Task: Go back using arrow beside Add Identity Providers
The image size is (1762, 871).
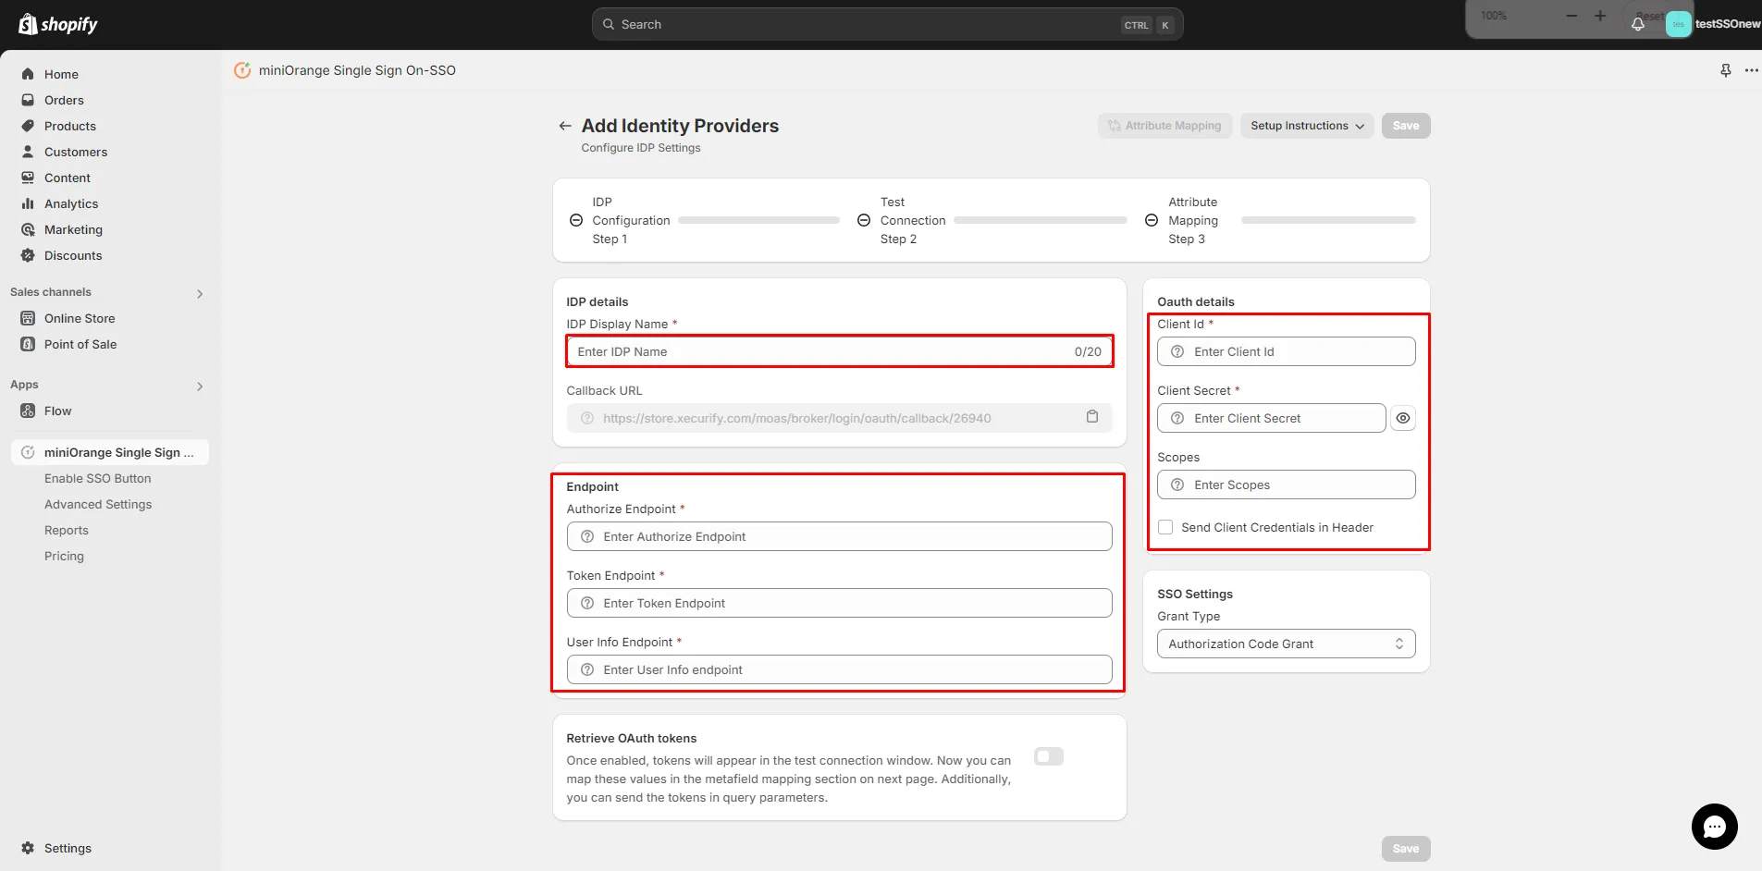Action: point(565,126)
